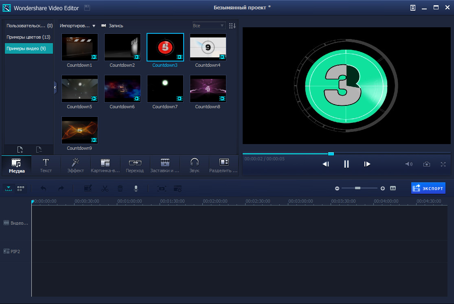The height and width of the screenshot is (304, 454).
Task: Switch to the Переход tab
Action: pos(135,165)
